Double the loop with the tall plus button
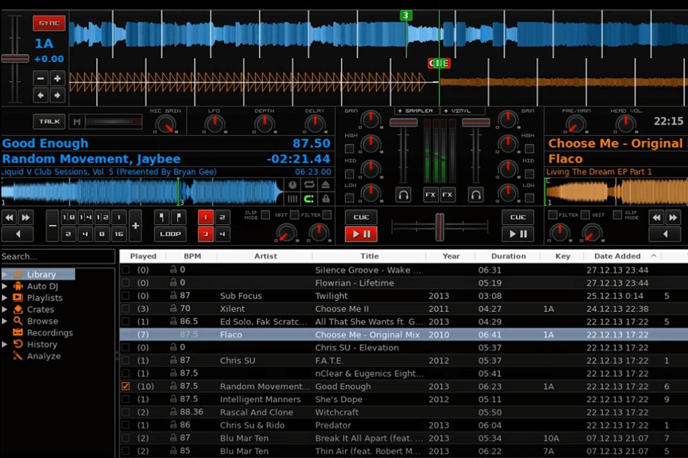The image size is (688, 458). point(135,225)
